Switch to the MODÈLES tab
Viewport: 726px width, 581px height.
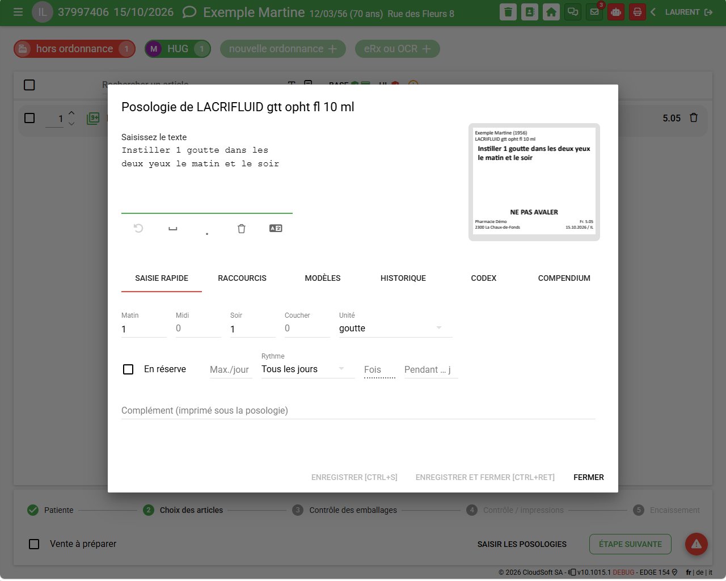(x=323, y=278)
